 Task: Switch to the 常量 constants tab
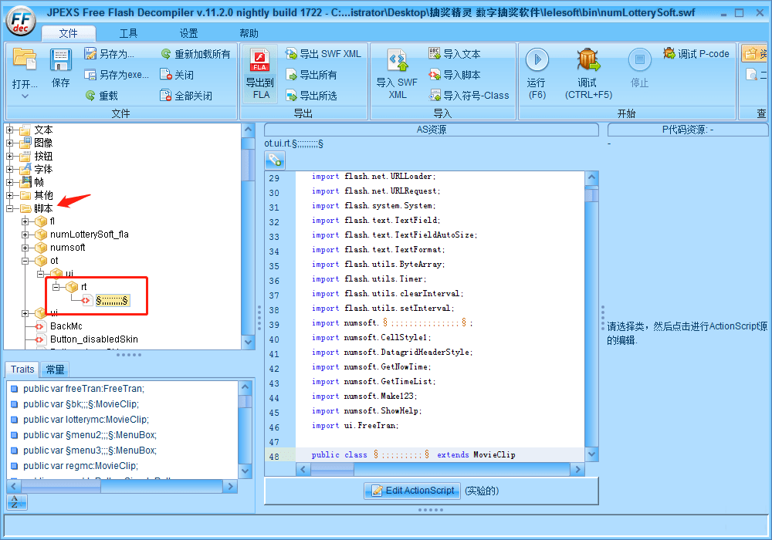point(55,370)
